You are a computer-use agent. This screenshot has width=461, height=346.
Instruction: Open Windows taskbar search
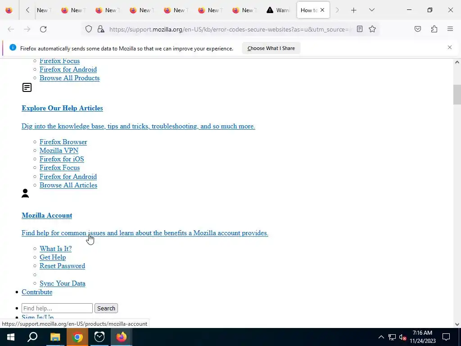point(32,337)
